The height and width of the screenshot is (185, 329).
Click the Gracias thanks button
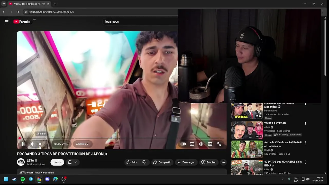[208, 162]
